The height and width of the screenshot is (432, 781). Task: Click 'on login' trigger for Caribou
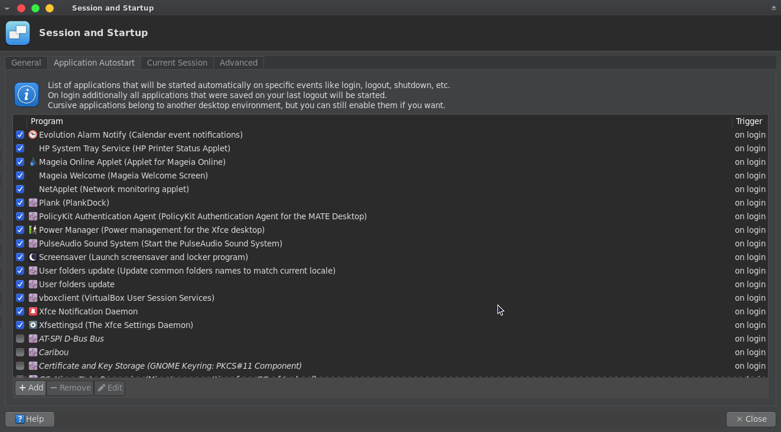[750, 352]
